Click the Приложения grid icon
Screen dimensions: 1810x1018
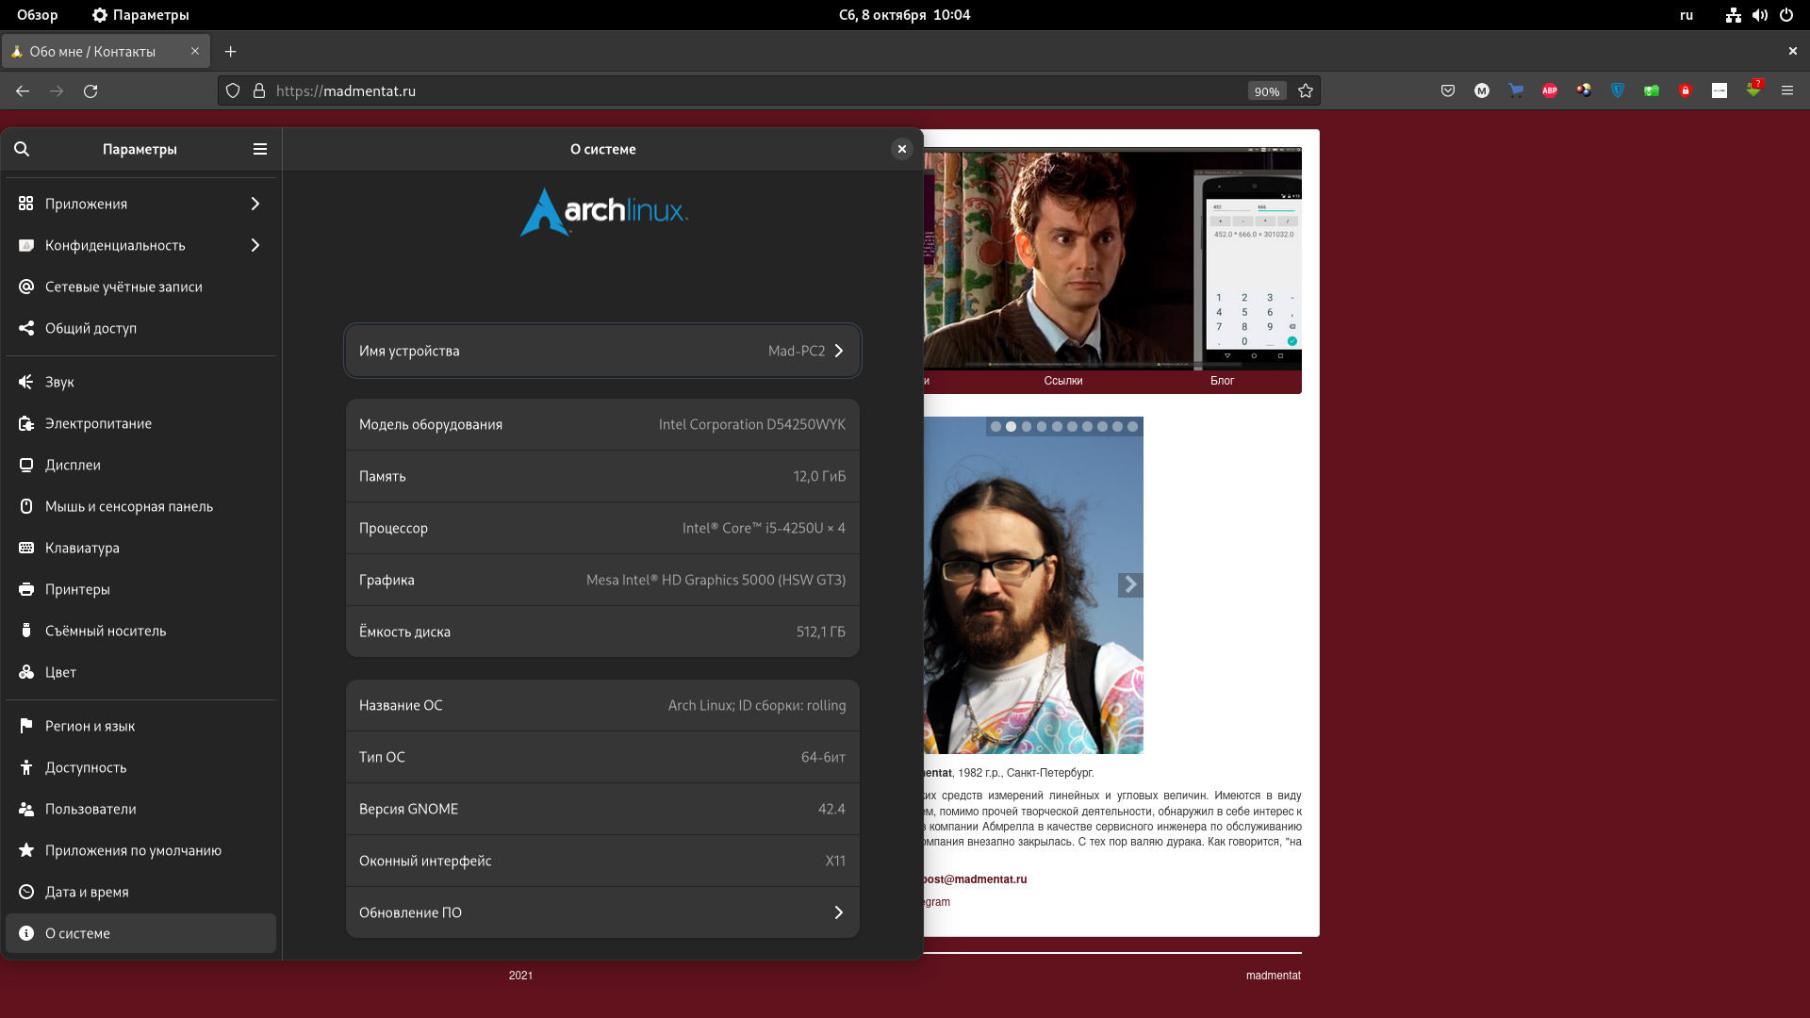[x=26, y=204]
